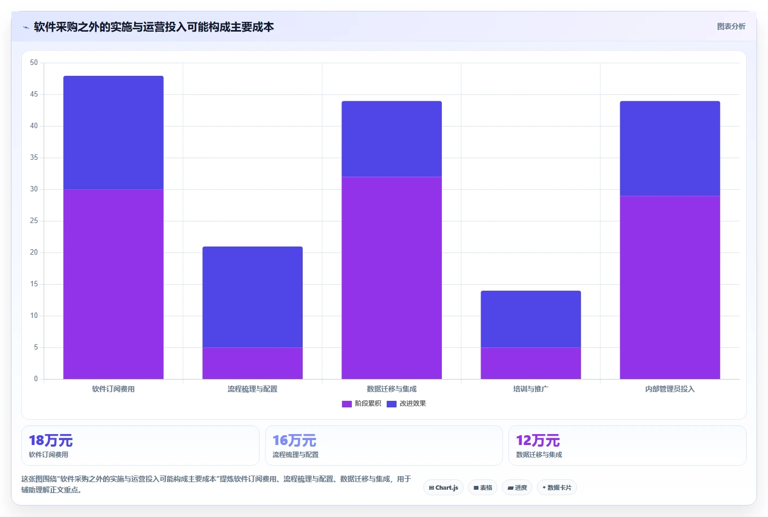Open the 16万元 流程梳理与配置 data card
This screenshot has height=517, width=768.
[x=384, y=446]
